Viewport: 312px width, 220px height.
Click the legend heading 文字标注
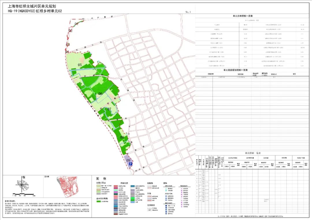[x=151, y=205]
